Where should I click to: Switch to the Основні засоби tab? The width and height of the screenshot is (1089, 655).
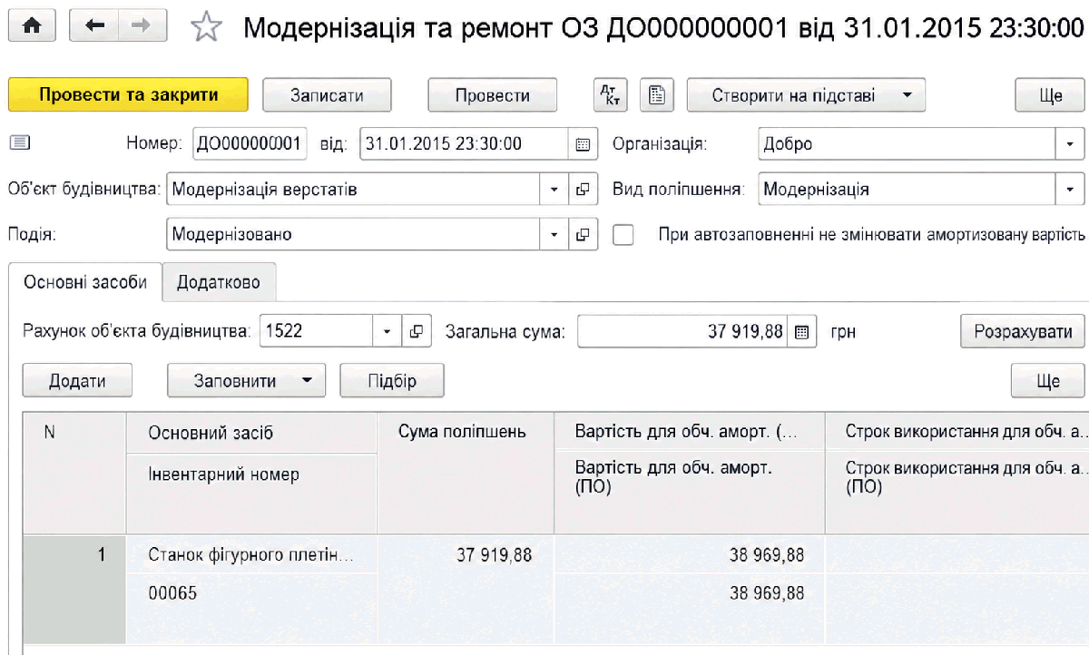point(85,282)
